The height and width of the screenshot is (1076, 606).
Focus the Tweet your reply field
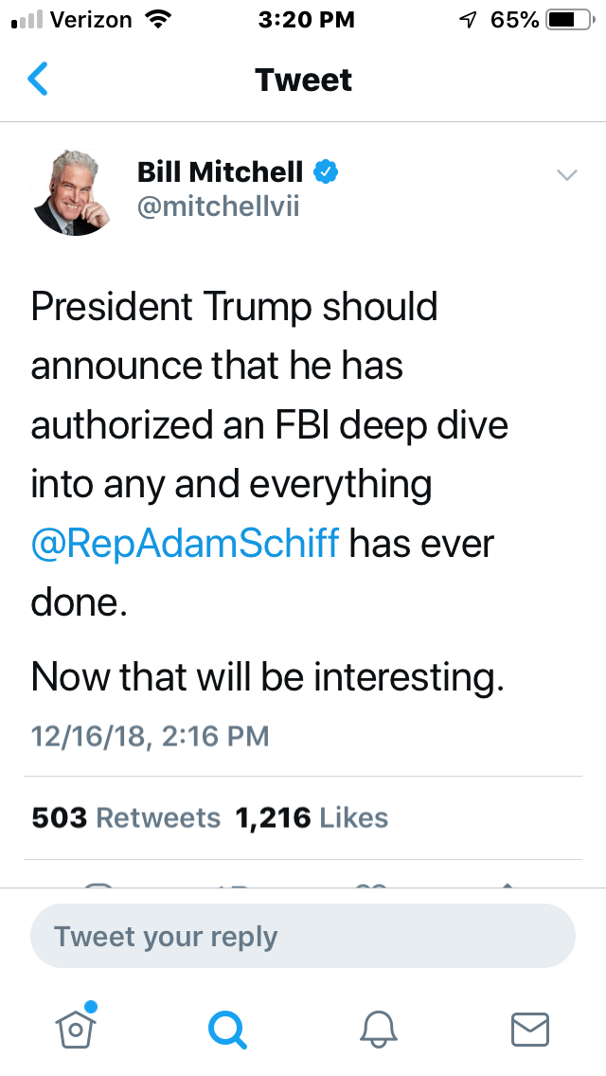coord(303,936)
